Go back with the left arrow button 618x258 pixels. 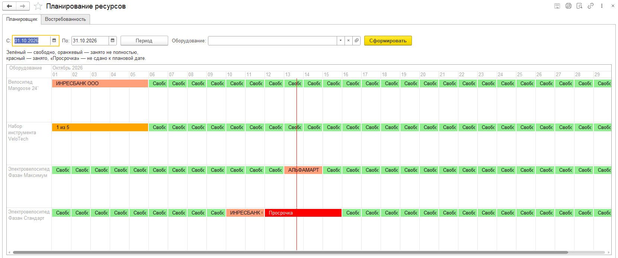[x=9, y=6]
